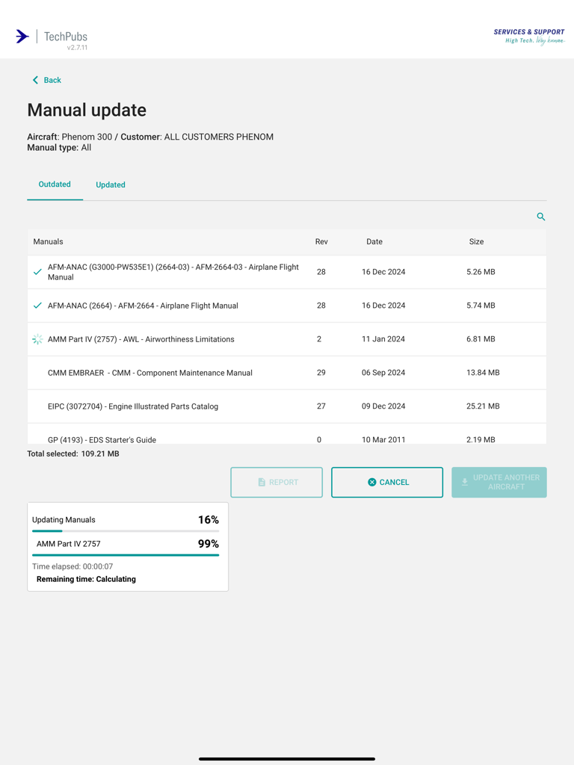Click the Size column header
Viewport: 574px width, 765px height.
(476, 242)
